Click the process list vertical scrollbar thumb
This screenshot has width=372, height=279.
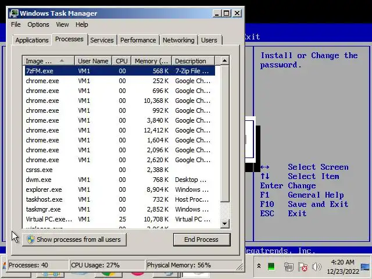pyautogui.click(x=224, y=134)
